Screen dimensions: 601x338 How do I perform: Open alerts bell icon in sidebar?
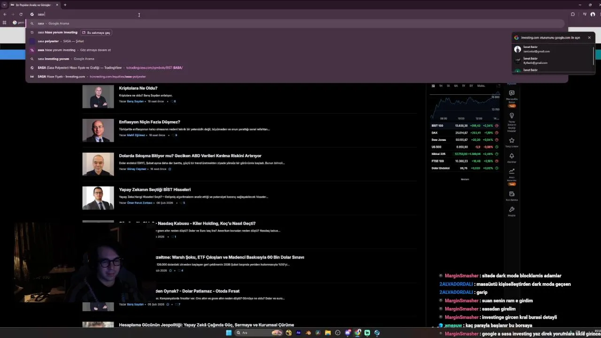coord(512,156)
